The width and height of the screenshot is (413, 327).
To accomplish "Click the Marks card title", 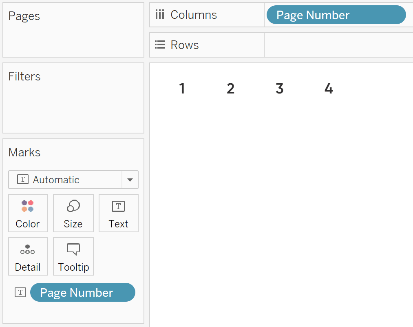I will coord(24,153).
